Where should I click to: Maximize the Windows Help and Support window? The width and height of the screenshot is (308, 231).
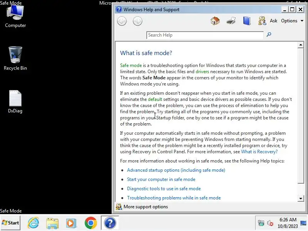[x=292, y=9]
